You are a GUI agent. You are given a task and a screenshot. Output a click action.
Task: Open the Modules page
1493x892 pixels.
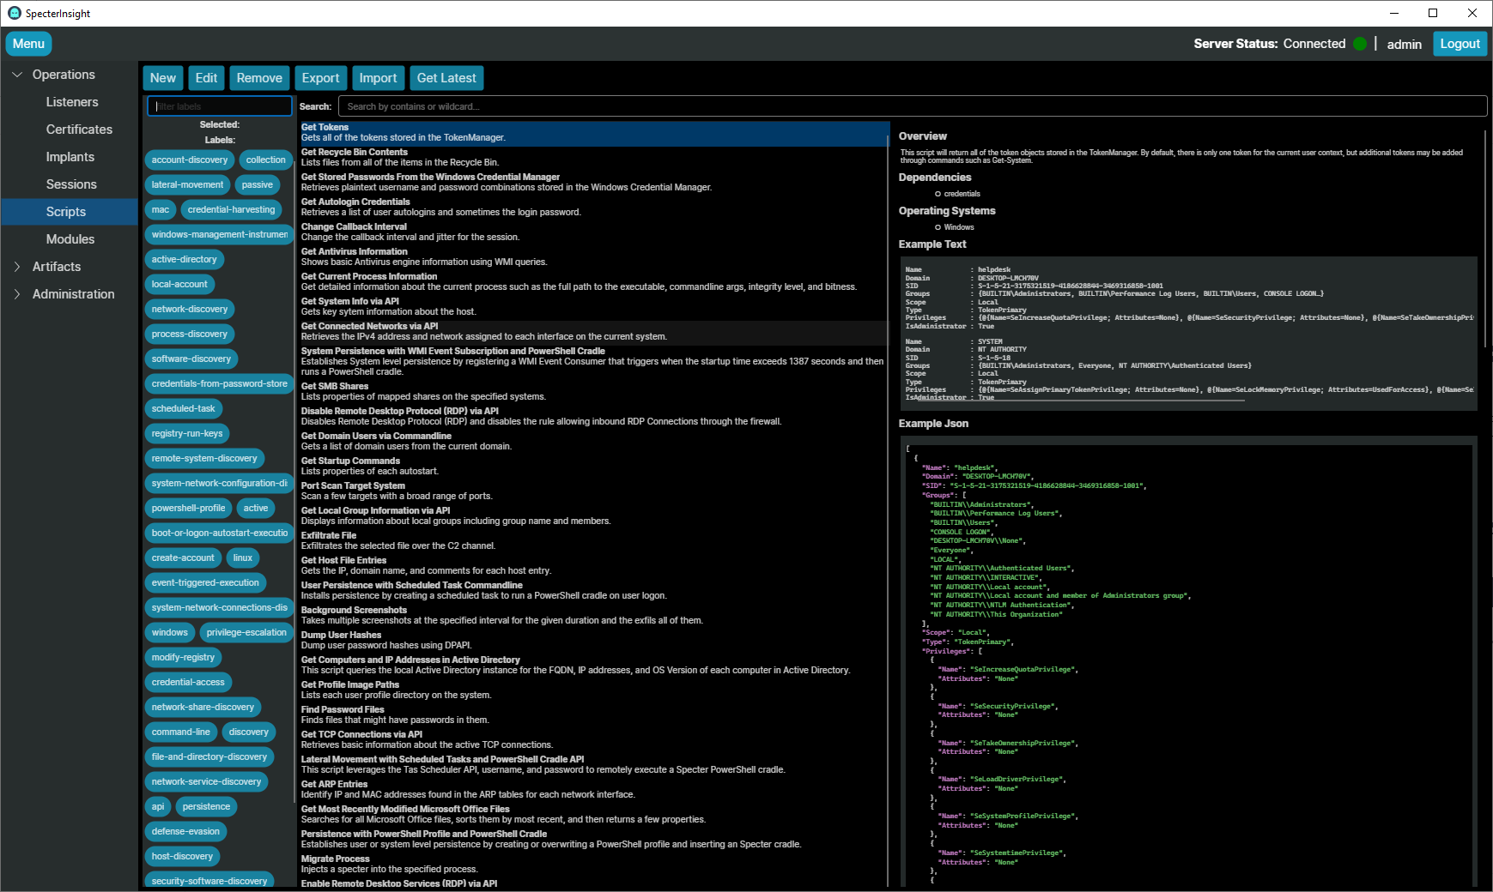70,239
